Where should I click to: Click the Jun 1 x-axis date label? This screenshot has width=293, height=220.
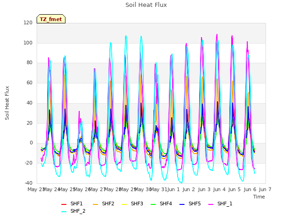coord(174,189)
